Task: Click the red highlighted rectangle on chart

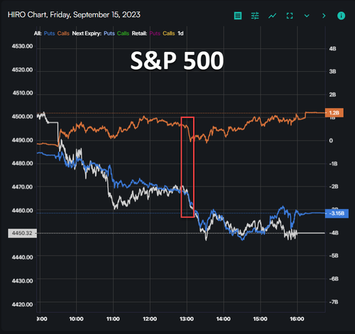Action: tap(187, 167)
